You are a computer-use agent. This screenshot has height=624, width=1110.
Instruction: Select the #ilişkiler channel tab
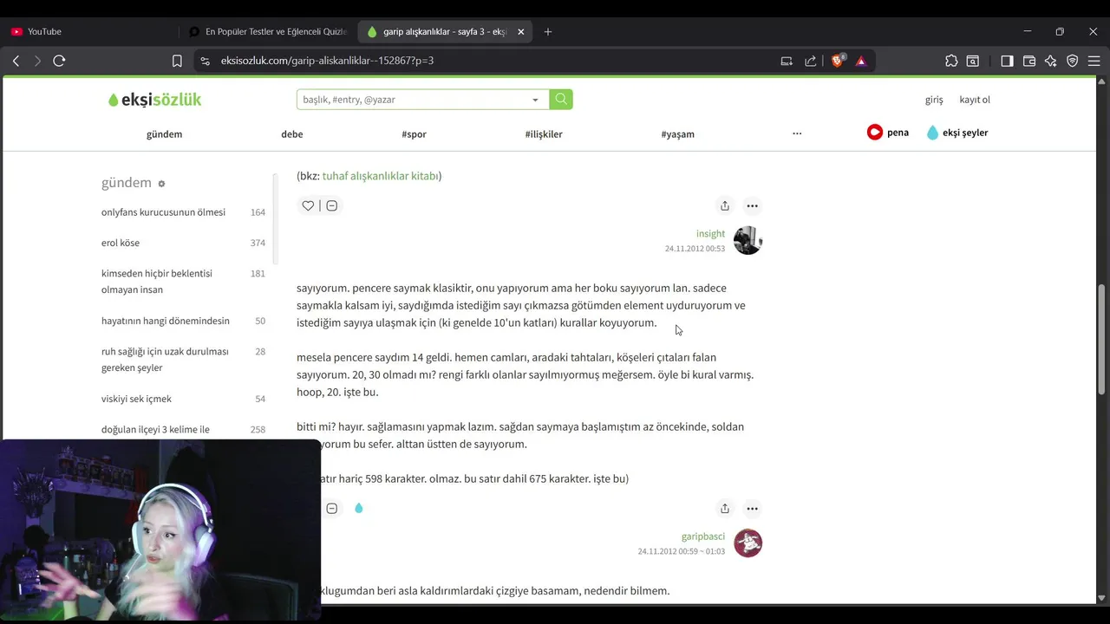coord(544,134)
